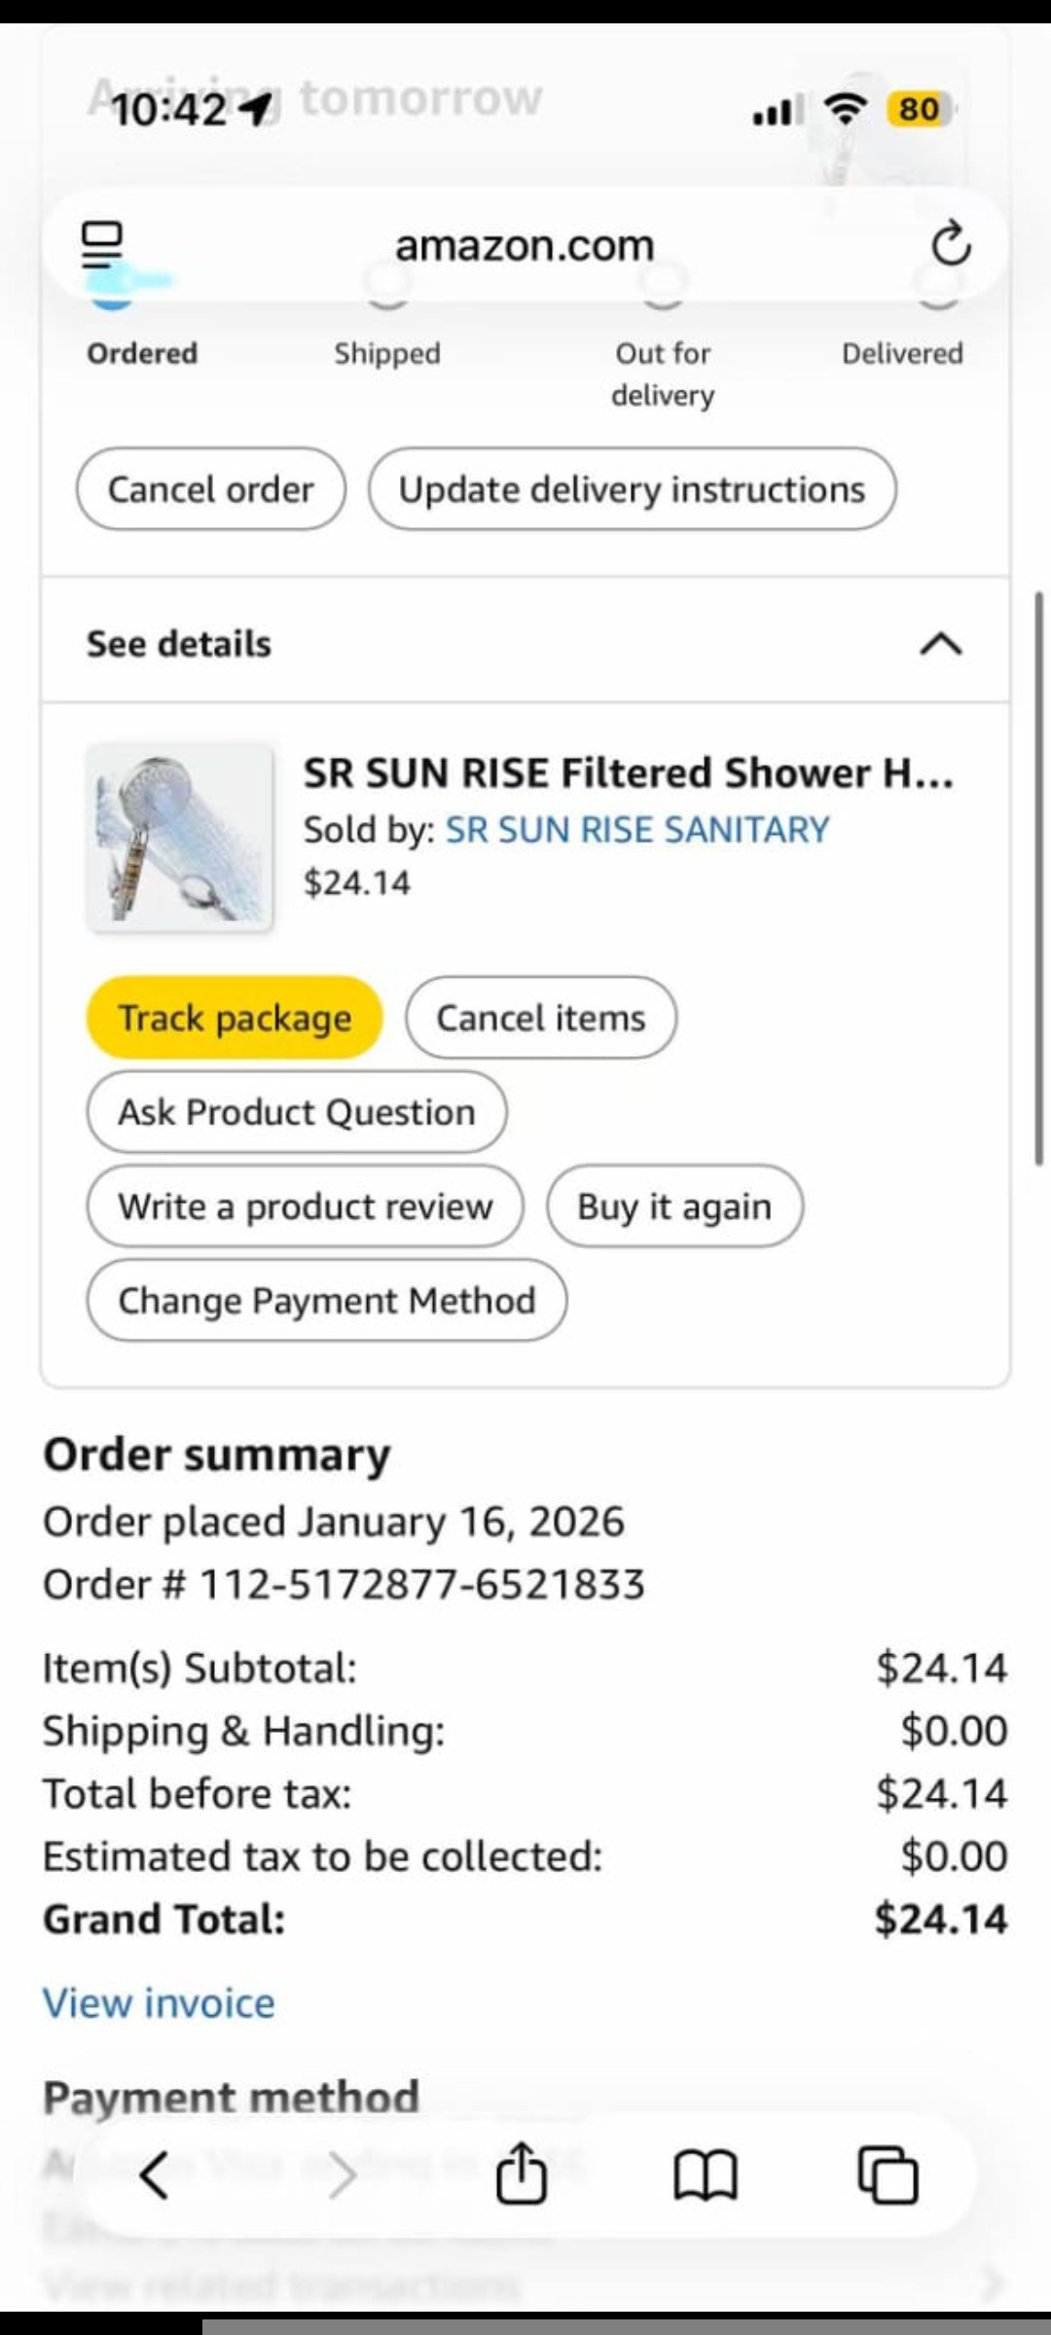Tap Ask Product Question button
Image resolution: width=1051 pixels, height=2335 pixels.
[x=297, y=1112]
